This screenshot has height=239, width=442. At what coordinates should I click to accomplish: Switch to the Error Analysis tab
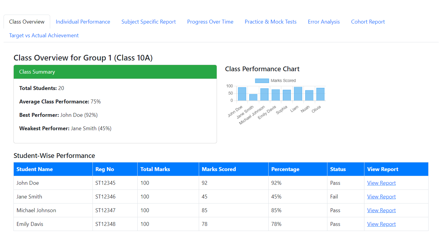click(x=324, y=21)
